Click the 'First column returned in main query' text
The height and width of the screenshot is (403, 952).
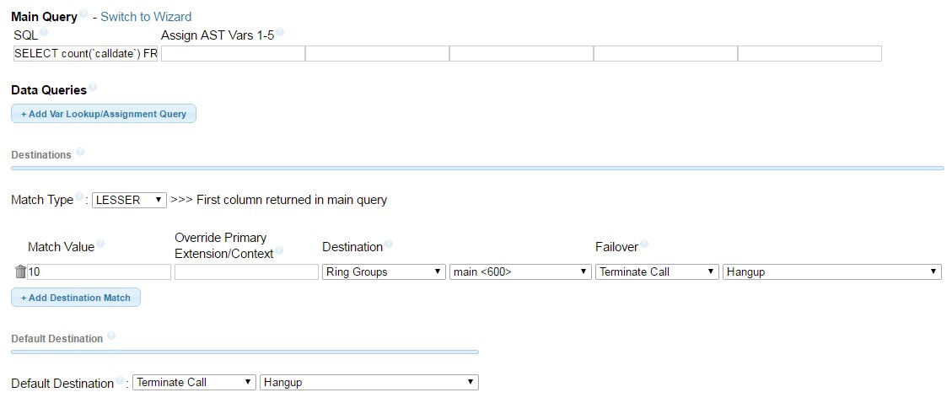pyautogui.click(x=292, y=201)
